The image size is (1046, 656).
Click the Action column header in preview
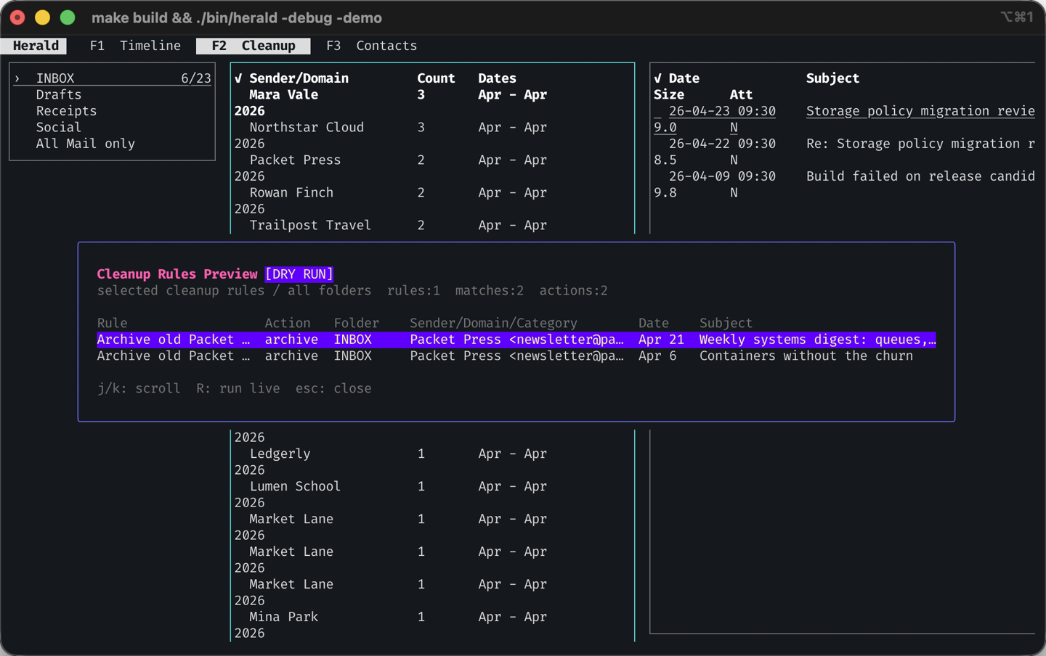point(288,323)
